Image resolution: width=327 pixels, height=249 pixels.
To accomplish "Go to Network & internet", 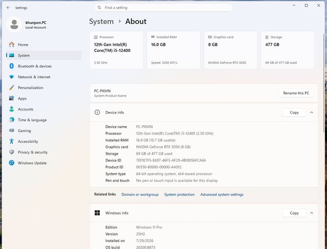I will click(x=44, y=77).
